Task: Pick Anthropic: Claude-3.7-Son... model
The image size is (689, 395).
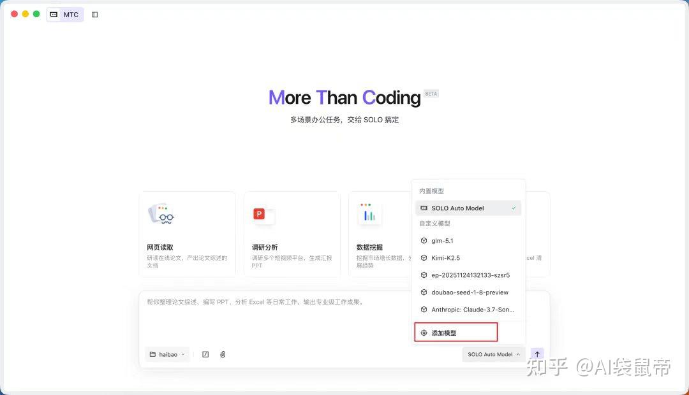Action: pos(468,310)
